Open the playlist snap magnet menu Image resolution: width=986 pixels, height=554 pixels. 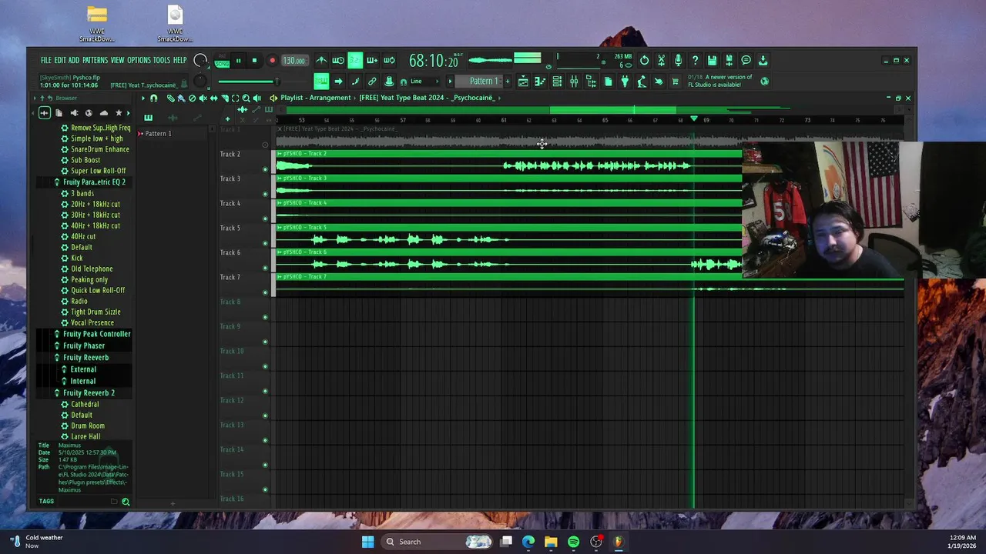click(x=154, y=98)
